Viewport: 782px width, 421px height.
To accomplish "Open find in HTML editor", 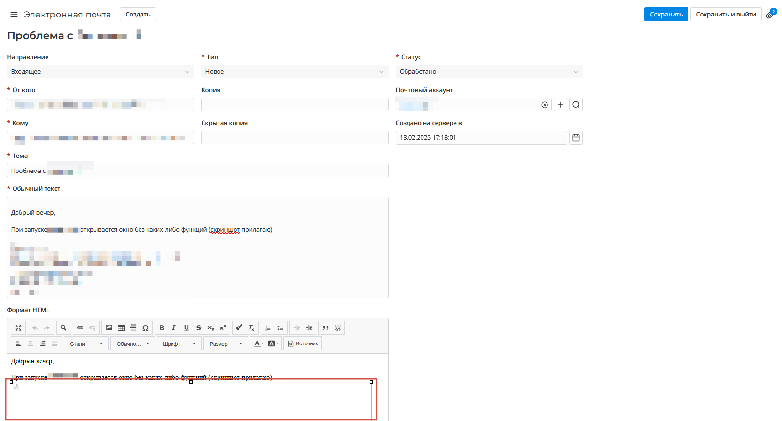I will click(63, 328).
